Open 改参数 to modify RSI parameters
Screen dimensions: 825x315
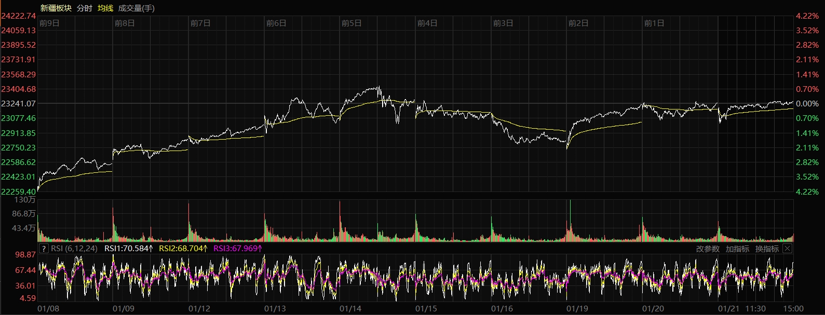click(x=708, y=249)
